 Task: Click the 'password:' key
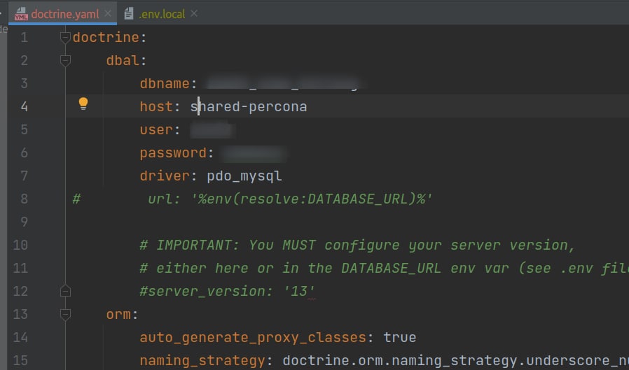177,153
